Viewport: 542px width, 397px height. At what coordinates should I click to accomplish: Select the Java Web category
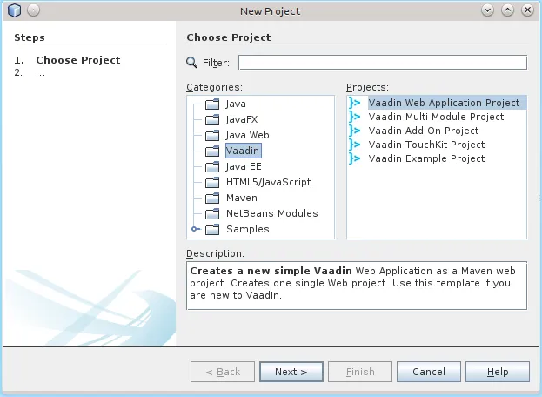(x=247, y=135)
